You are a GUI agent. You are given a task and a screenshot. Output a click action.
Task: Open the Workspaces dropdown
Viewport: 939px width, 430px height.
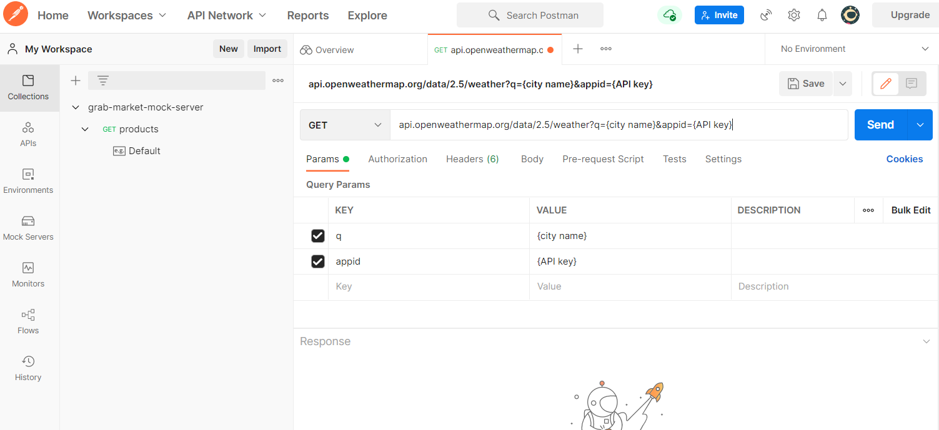[127, 16]
